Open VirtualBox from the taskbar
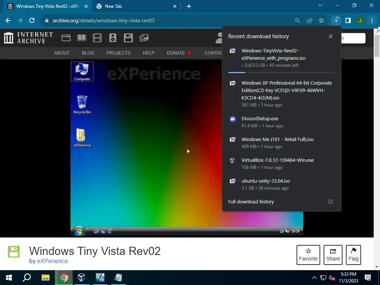 pos(81,278)
